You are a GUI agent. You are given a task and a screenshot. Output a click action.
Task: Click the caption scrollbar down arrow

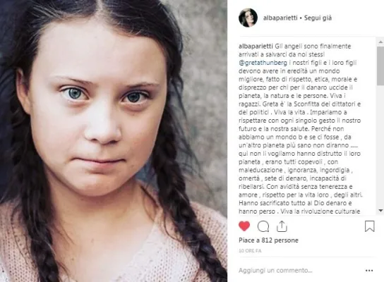pos(380,211)
